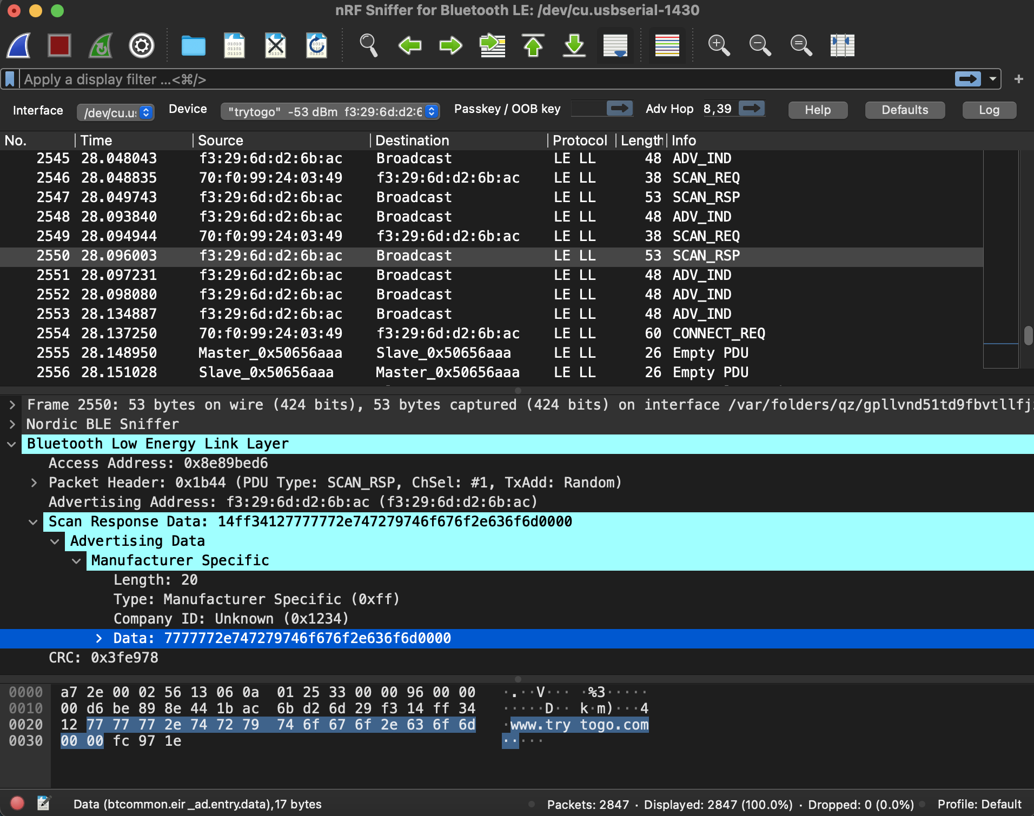Click the Help button
The width and height of the screenshot is (1034, 816).
[x=818, y=110]
